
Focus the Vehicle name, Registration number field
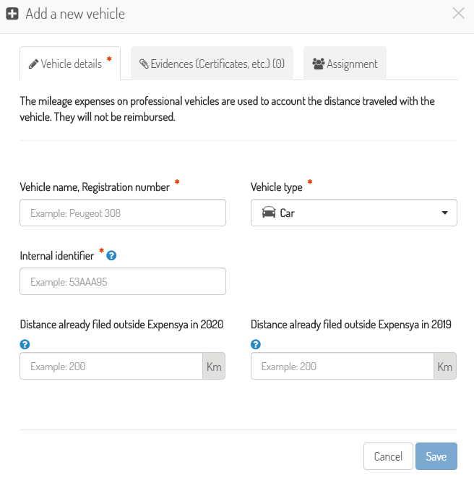[123, 213]
